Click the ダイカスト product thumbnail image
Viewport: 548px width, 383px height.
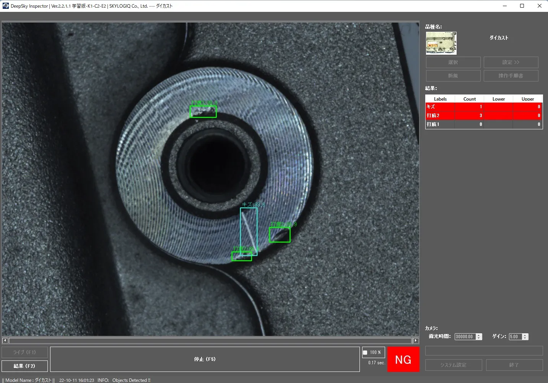point(441,43)
